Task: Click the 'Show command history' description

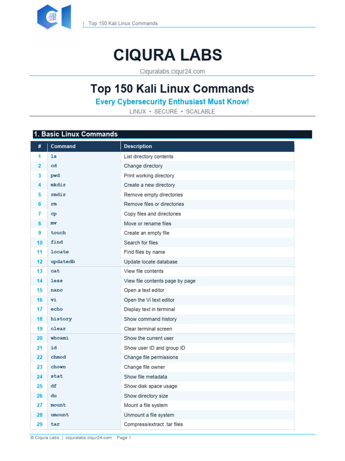Action: pos(150,319)
